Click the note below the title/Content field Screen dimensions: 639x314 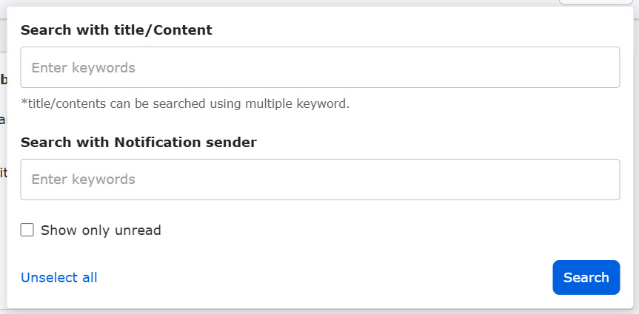coord(184,103)
